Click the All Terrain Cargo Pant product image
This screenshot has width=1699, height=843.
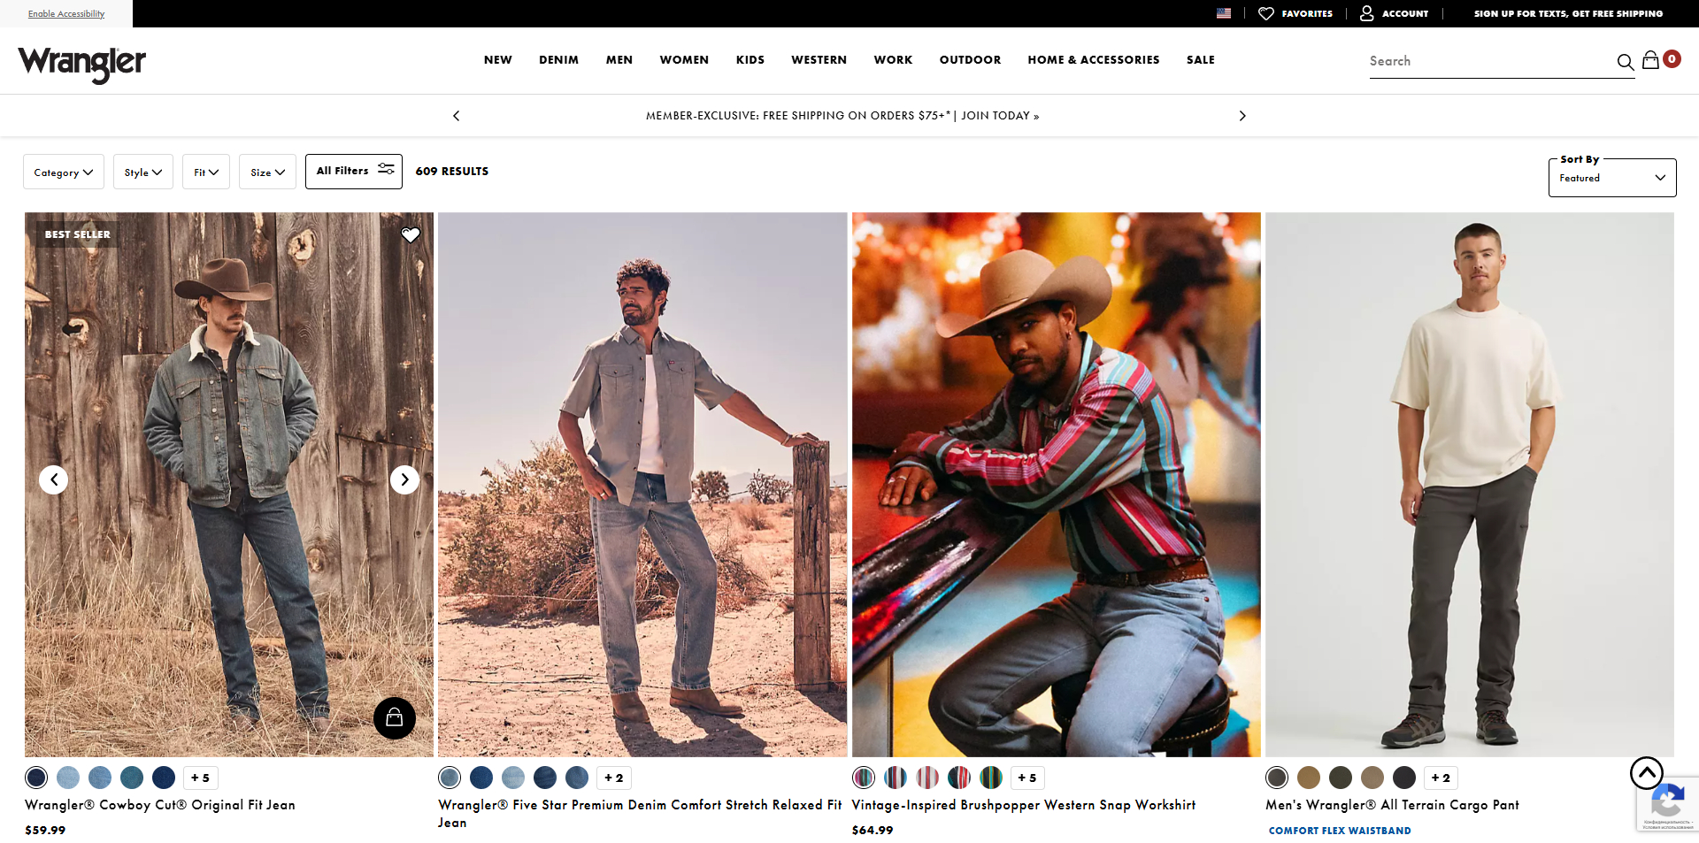[x=1470, y=484]
